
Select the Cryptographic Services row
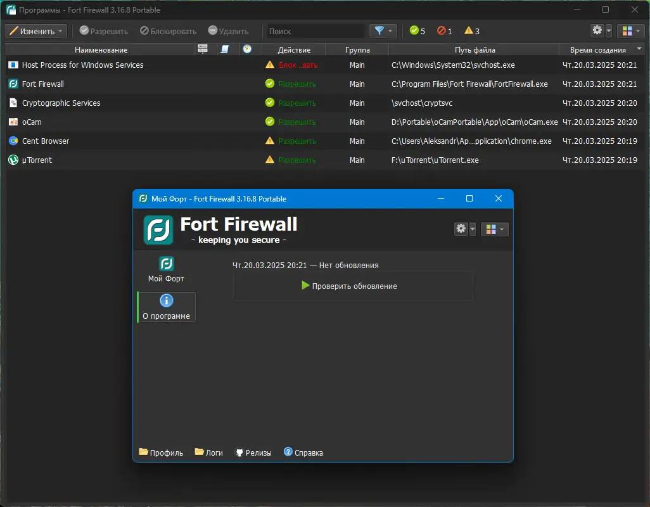pyautogui.click(x=325, y=103)
